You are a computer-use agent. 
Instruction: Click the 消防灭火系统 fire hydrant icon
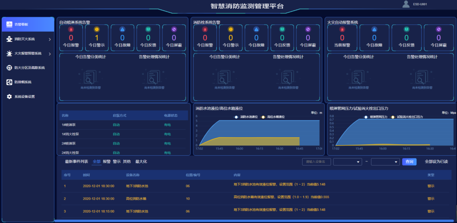9,39
